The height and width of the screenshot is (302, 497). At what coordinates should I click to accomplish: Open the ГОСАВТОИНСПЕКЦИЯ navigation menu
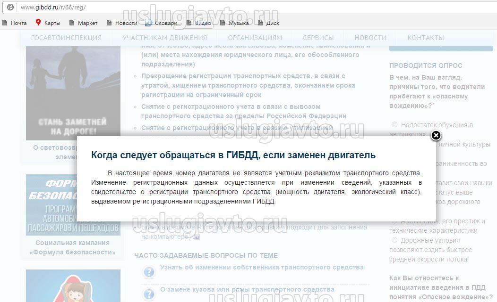click(66, 38)
